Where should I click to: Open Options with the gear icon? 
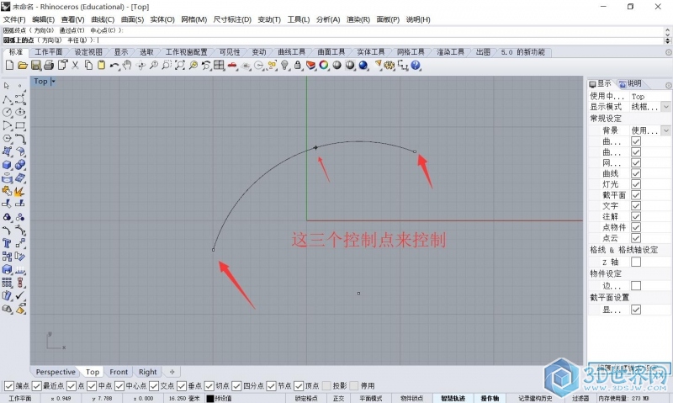[389, 66]
